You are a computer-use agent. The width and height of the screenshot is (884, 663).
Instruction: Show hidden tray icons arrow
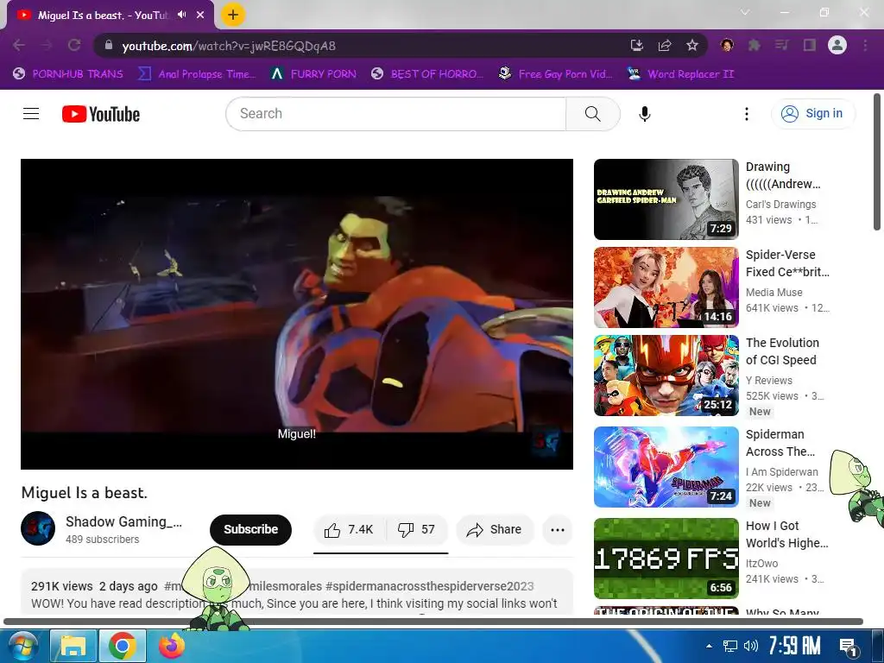click(709, 646)
